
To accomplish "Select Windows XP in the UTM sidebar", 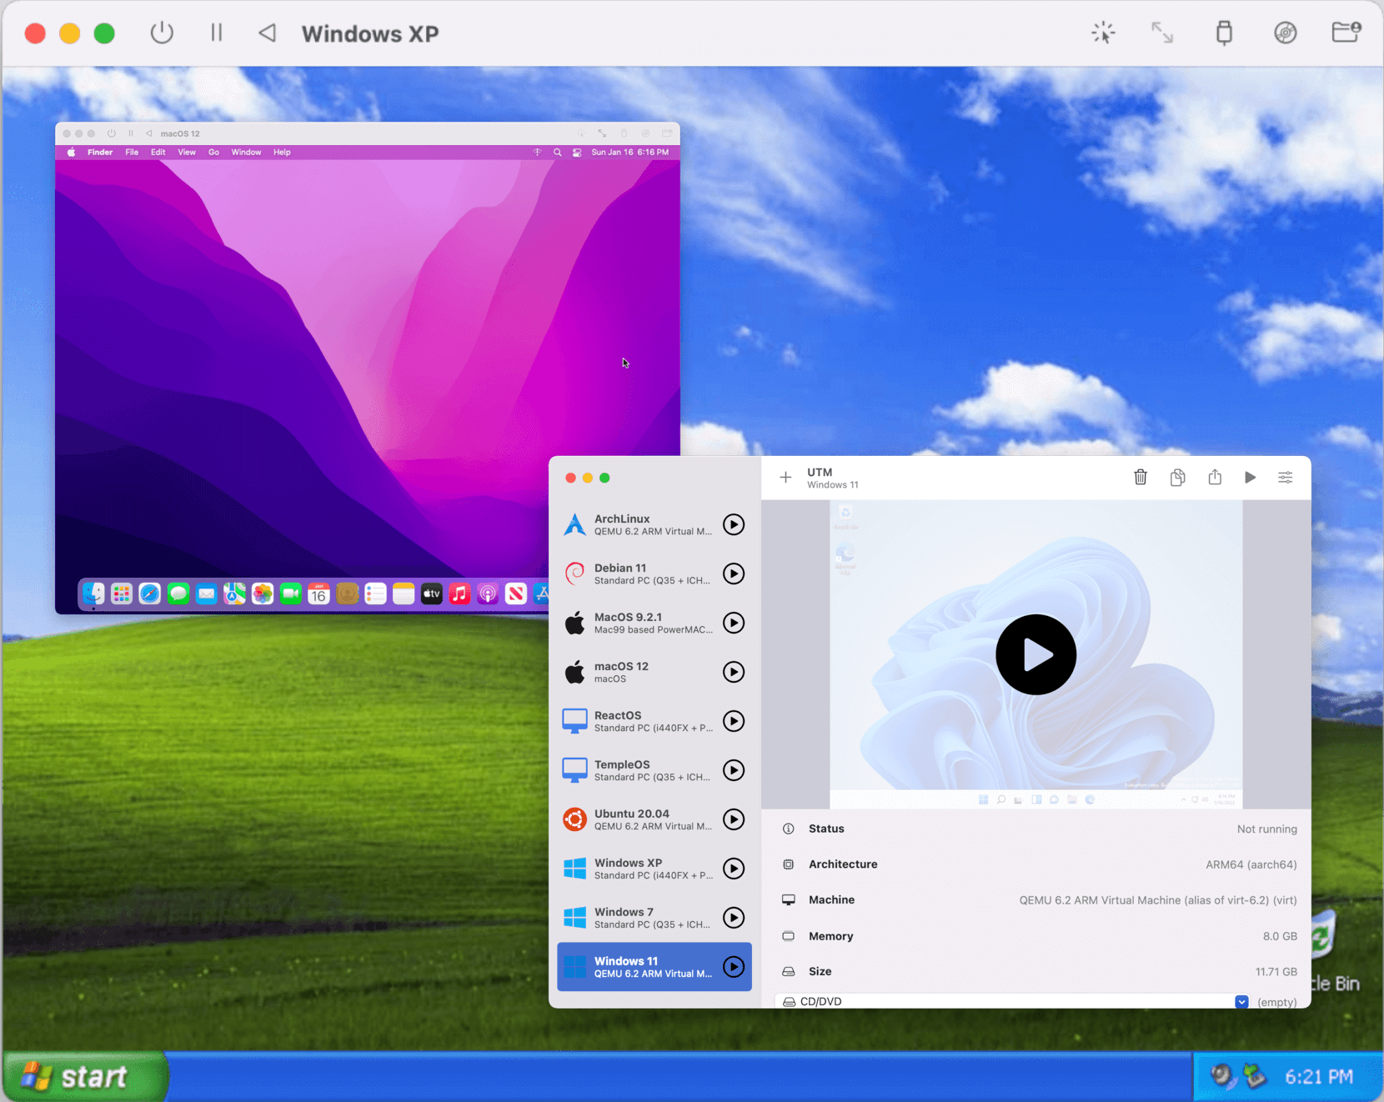I will (x=654, y=869).
